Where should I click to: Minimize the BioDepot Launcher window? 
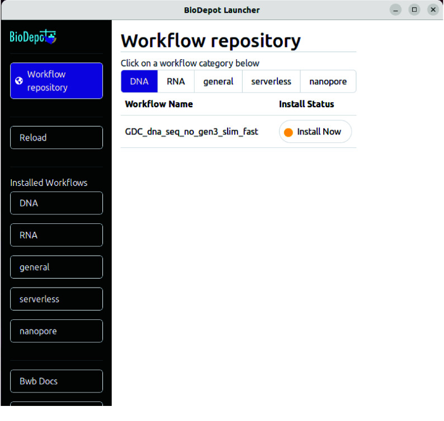(x=396, y=10)
